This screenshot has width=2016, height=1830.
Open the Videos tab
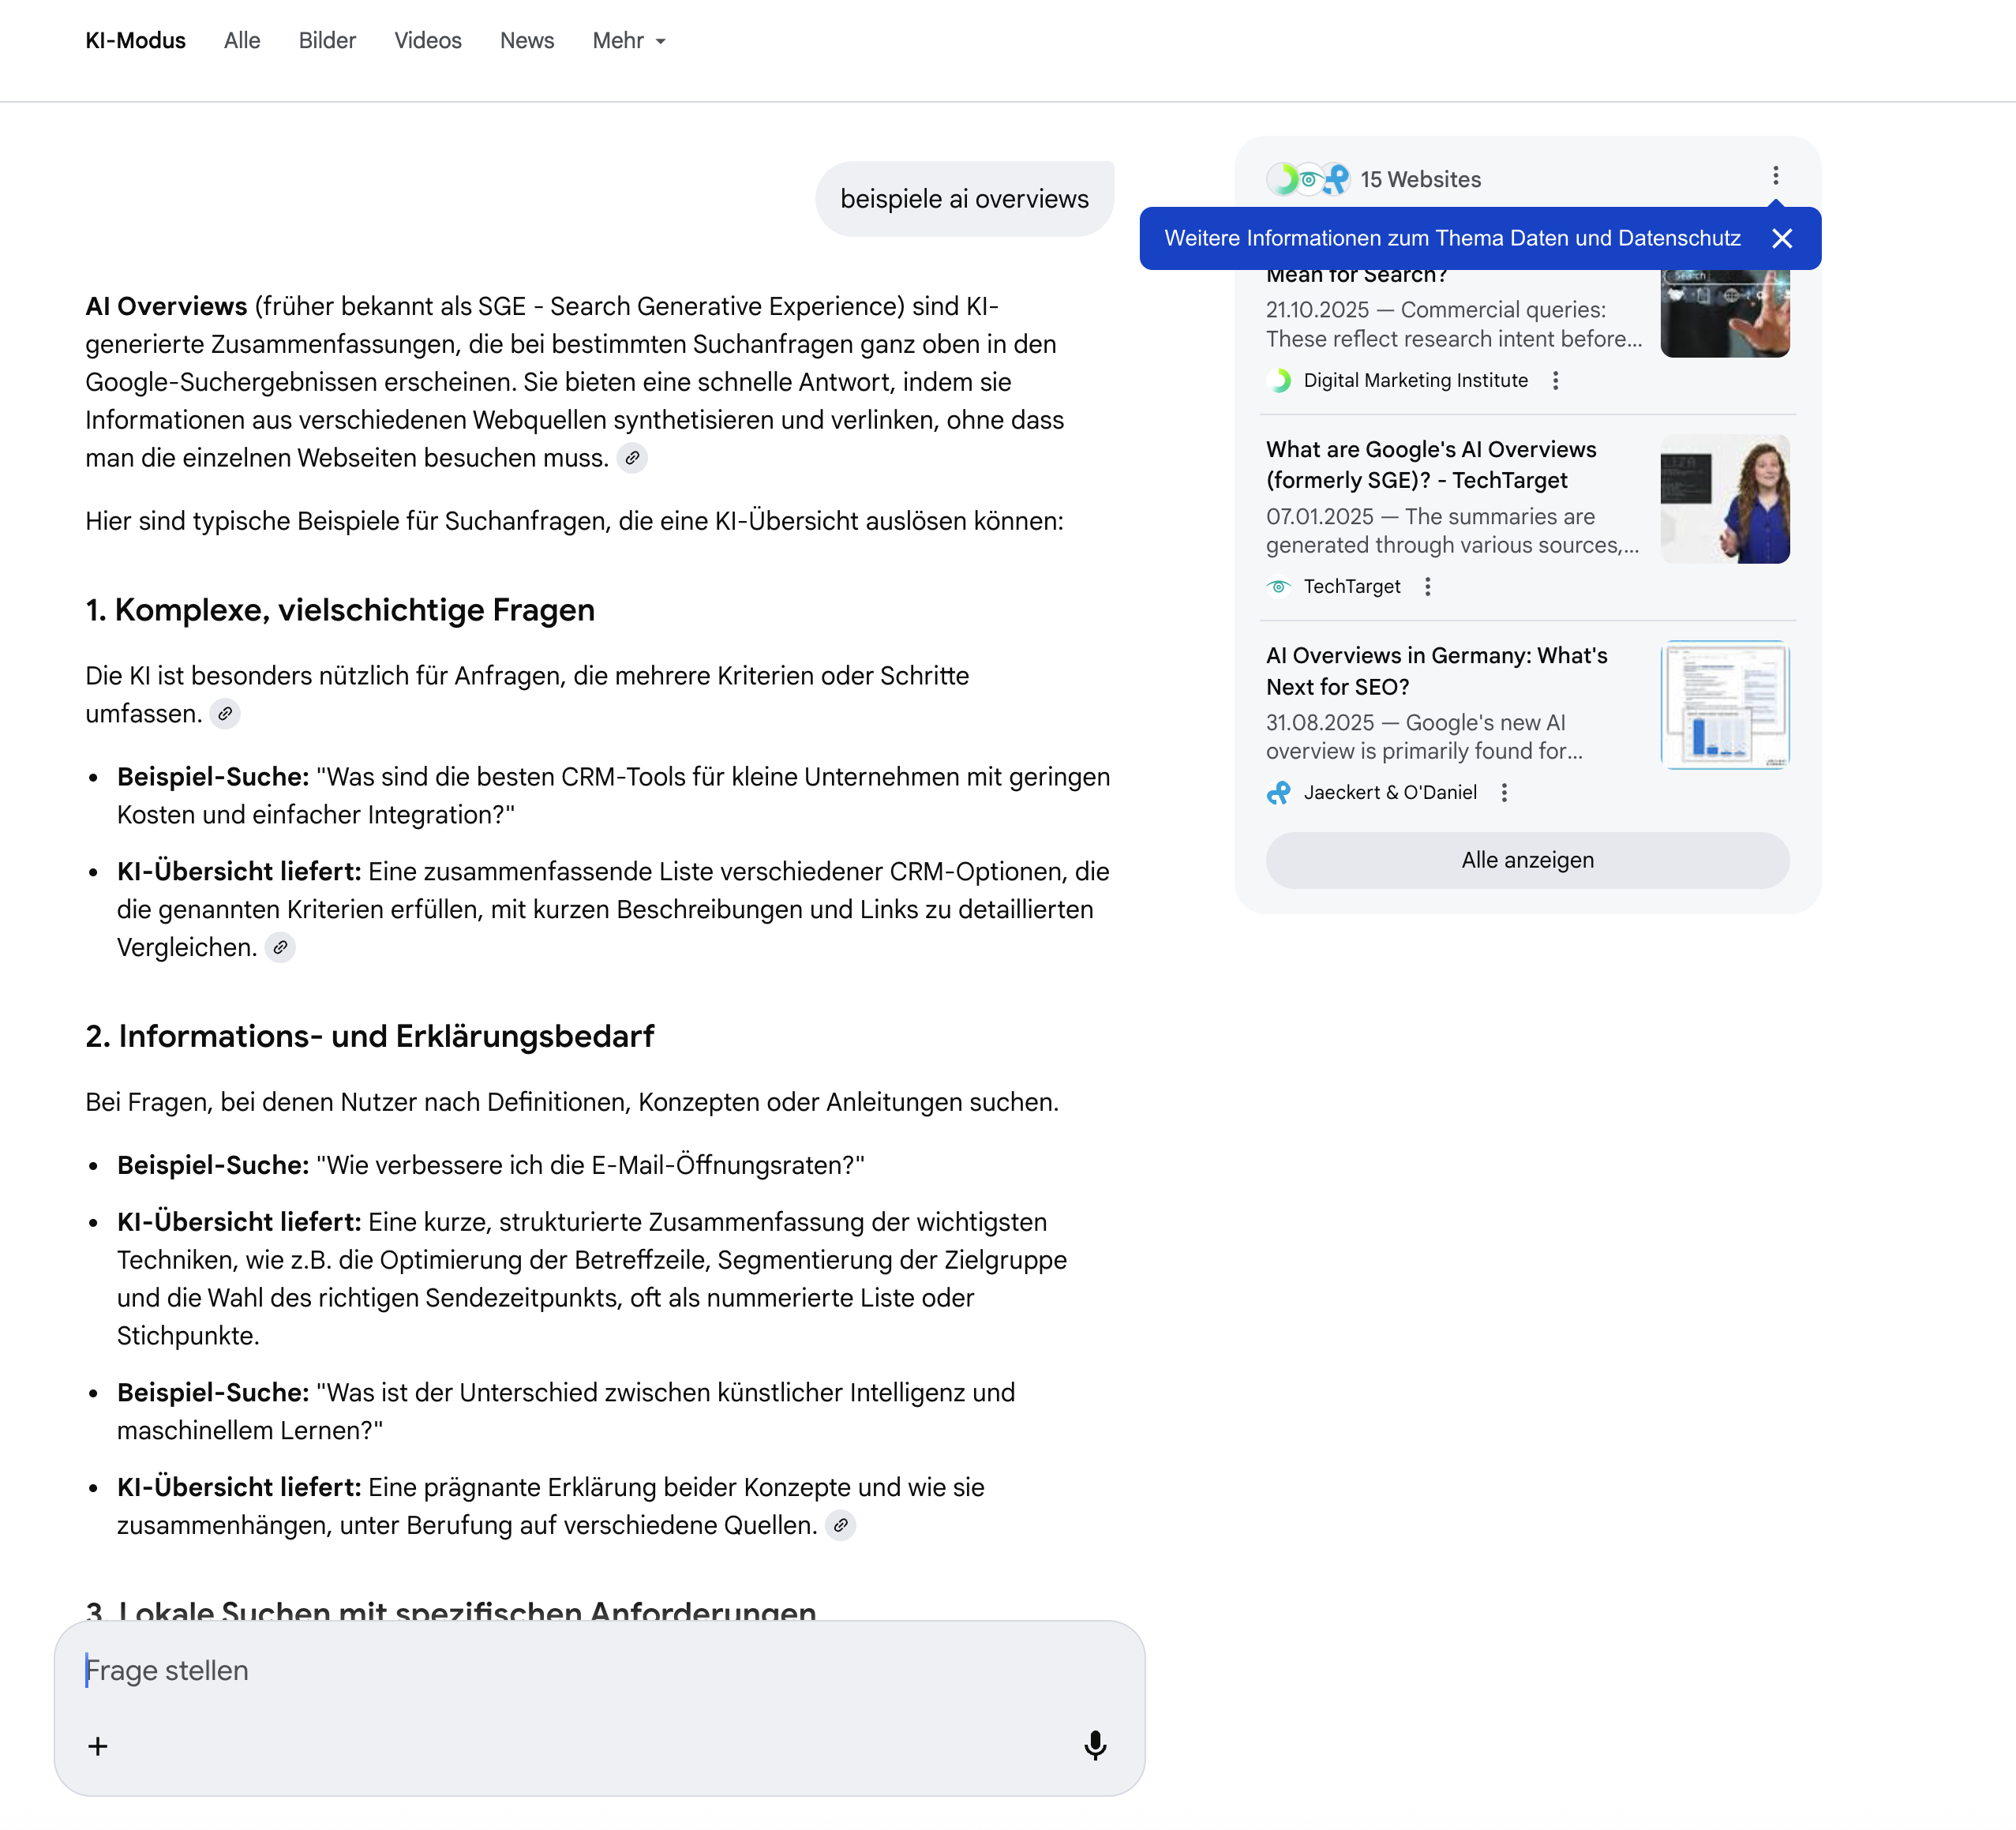click(427, 41)
